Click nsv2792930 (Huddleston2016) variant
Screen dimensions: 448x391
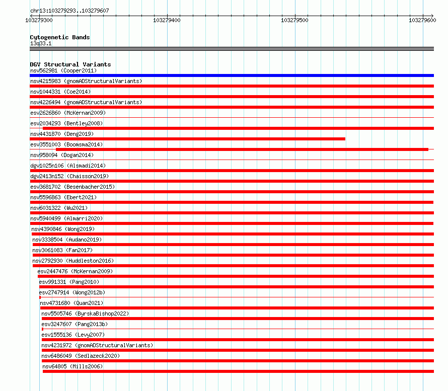click(x=73, y=261)
